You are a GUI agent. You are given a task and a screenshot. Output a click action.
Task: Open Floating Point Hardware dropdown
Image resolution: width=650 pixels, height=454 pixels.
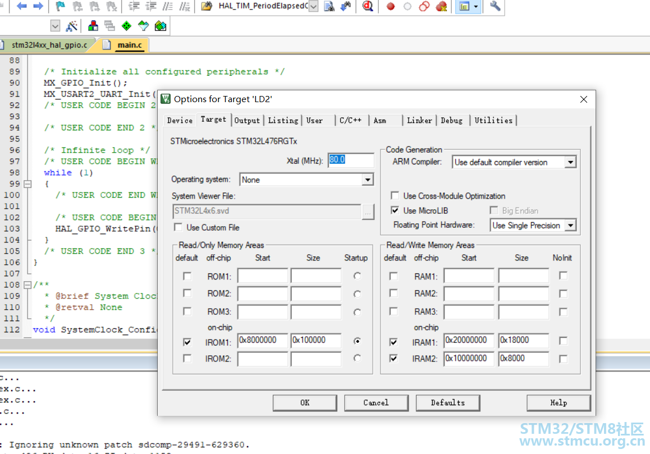pos(570,226)
